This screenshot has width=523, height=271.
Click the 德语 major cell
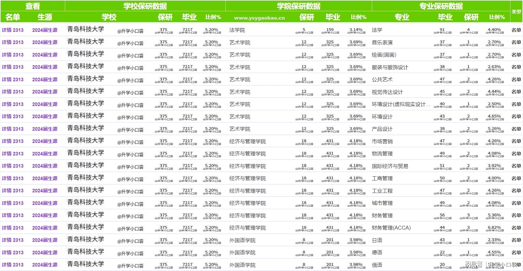click(x=377, y=252)
